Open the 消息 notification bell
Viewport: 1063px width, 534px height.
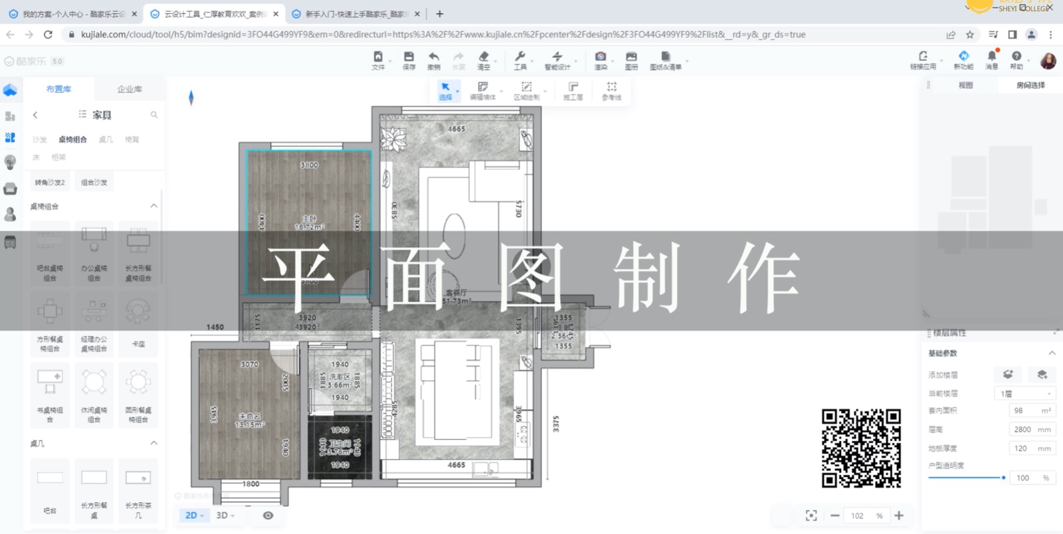coord(991,57)
